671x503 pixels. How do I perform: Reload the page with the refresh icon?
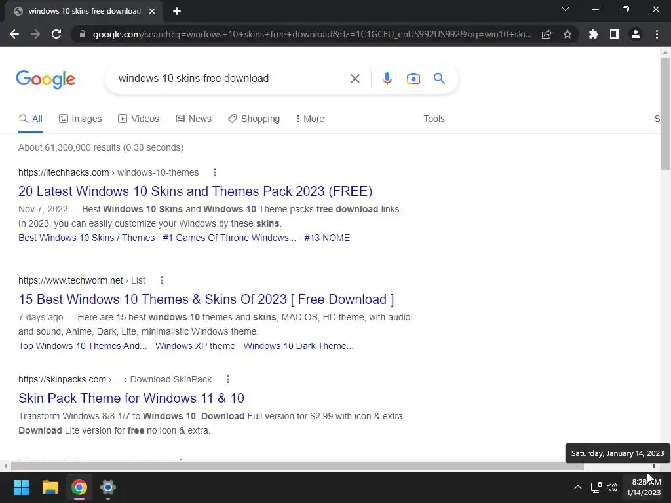pos(56,34)
